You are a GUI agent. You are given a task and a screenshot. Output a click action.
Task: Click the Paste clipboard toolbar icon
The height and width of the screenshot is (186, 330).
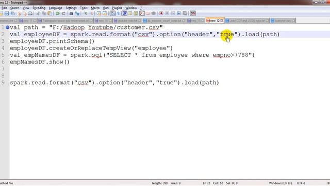click(50, 13)
